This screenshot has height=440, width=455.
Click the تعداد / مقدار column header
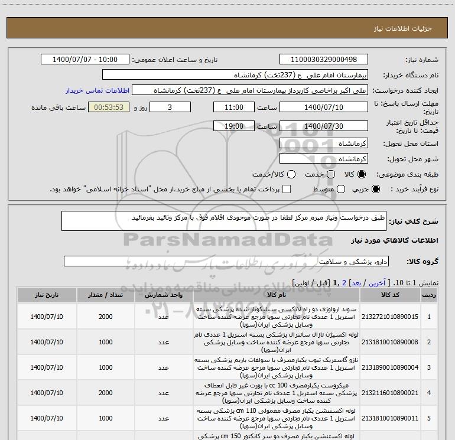pos(105,295)
